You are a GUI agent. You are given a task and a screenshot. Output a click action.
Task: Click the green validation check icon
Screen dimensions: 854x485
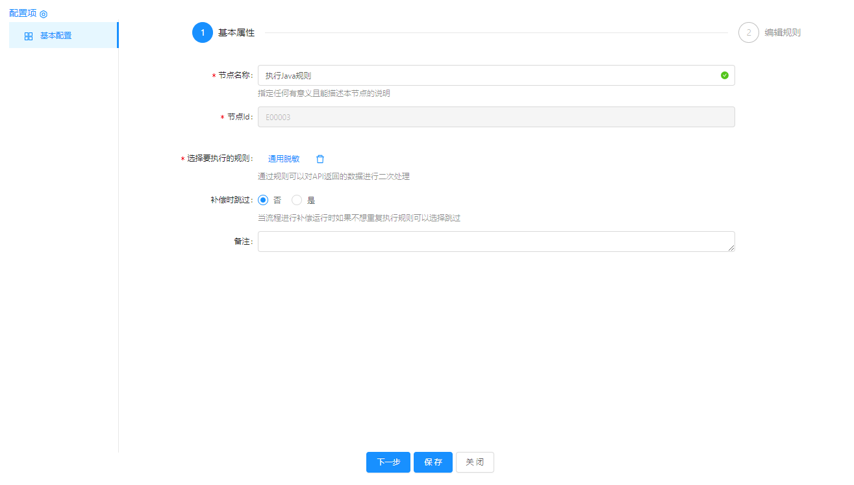coord(725,75)
